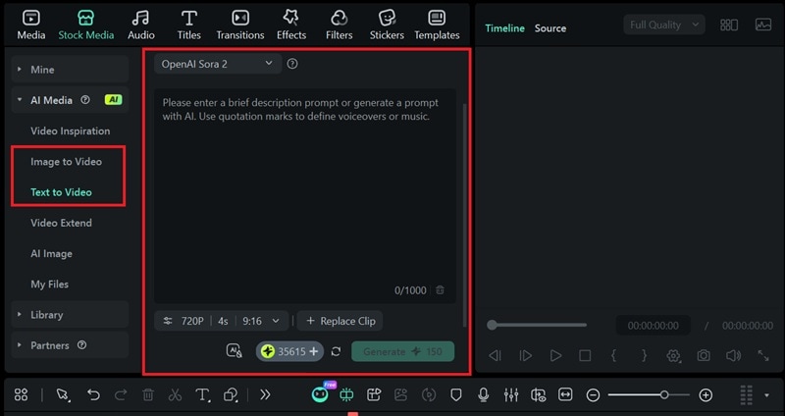Enter fullscreen preview mode

763,355
